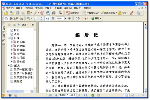Switch to facing pages layout

pyautogui.click(x=144, y=95)
